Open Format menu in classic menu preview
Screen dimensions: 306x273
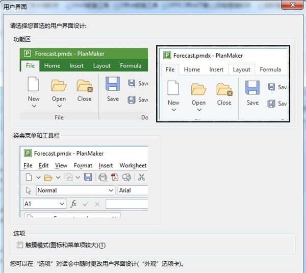click(83, 166)
